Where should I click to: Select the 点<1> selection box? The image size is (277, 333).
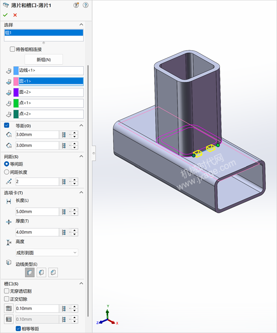tap(51, 103)
